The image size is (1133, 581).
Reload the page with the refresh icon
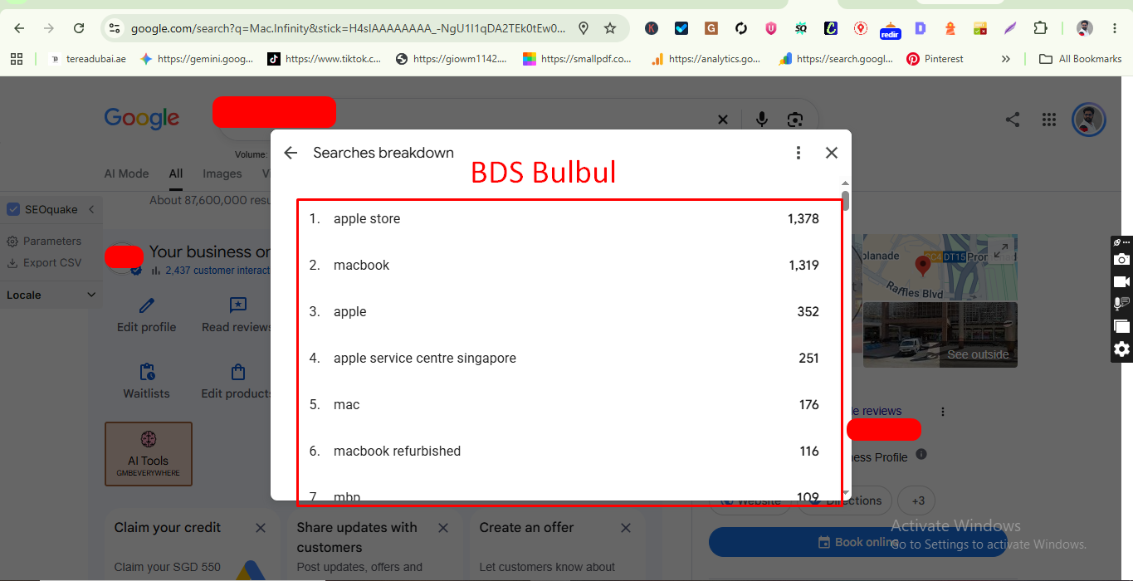[79, 28]
